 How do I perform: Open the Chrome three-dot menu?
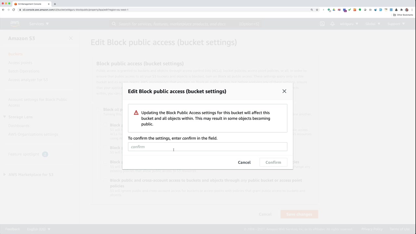412,10
